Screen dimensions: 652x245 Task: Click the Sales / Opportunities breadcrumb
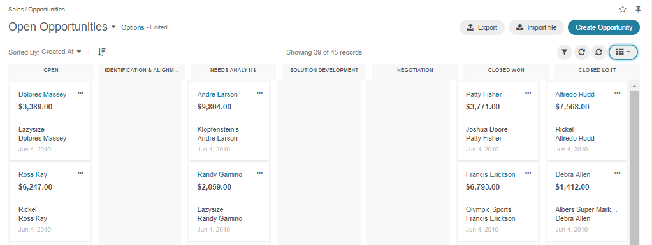[x=36, y=9]
